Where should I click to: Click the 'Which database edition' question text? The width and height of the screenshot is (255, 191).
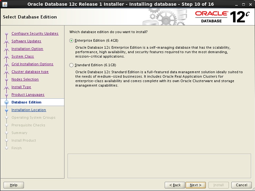click(109, 32)
